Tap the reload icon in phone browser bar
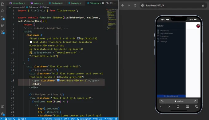 tap(195, 101)
